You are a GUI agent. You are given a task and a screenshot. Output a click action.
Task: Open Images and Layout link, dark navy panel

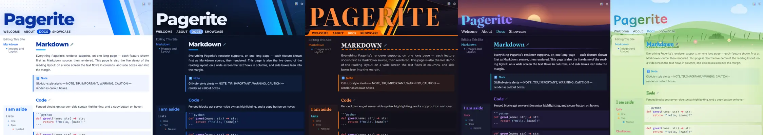click(169, 50)
